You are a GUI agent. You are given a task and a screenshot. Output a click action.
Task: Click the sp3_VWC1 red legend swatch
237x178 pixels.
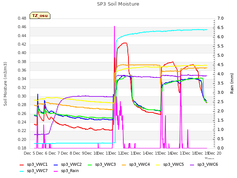click(x=21, y=165)
